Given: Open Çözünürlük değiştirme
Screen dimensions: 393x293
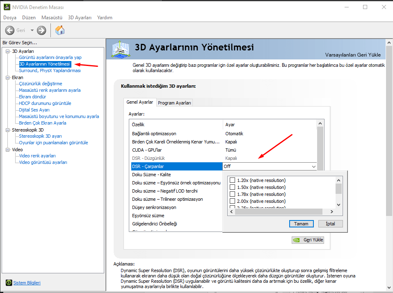Looking at the screenshot, I should coord(41,84).
